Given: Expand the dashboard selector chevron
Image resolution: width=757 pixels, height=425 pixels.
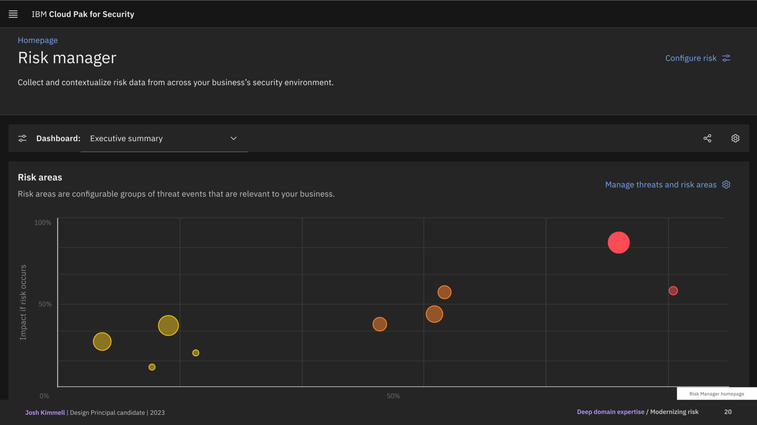Looking at the screenshot, I should (x=234, y=138).
